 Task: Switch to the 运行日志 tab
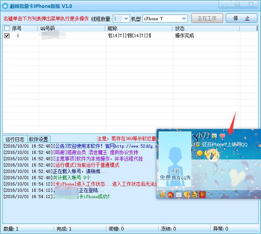pyautogui.click(x=15, y=139)
